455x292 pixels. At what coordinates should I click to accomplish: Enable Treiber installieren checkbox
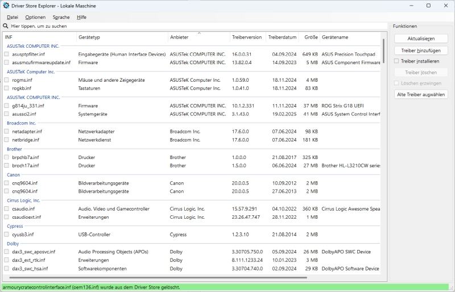[x=396, y=61]
